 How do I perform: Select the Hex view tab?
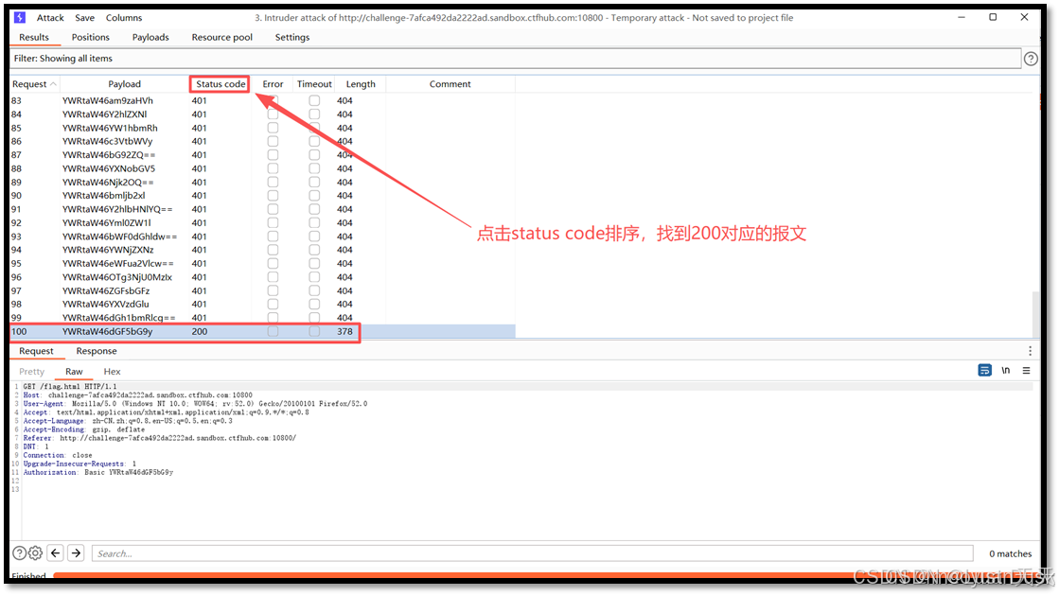pyautogui.click(x=112, y=371)
